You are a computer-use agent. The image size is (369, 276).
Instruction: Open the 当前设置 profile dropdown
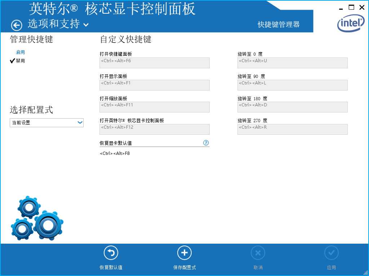46,123
